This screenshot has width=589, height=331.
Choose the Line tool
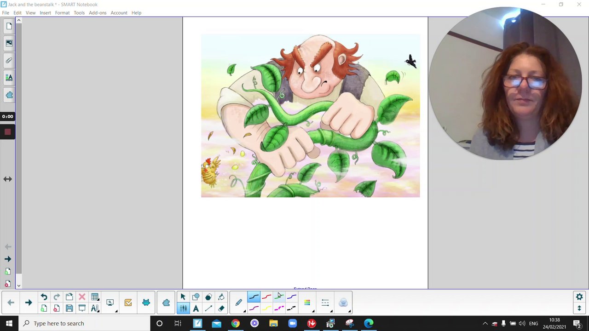point(208,308)
